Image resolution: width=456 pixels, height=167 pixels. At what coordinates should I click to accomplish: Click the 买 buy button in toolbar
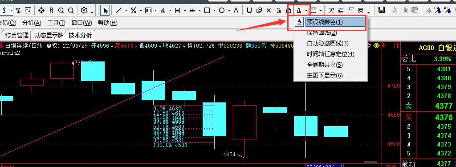click(x=331, y=11)
